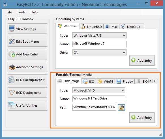Click the disc icon on the ISO tab
The height and width of the screenshot is (139, 165).
tap(85, 81)
